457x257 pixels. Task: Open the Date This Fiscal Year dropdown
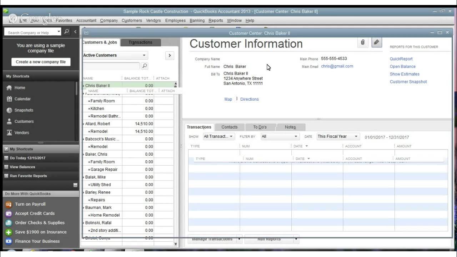(x=338, y=136)
